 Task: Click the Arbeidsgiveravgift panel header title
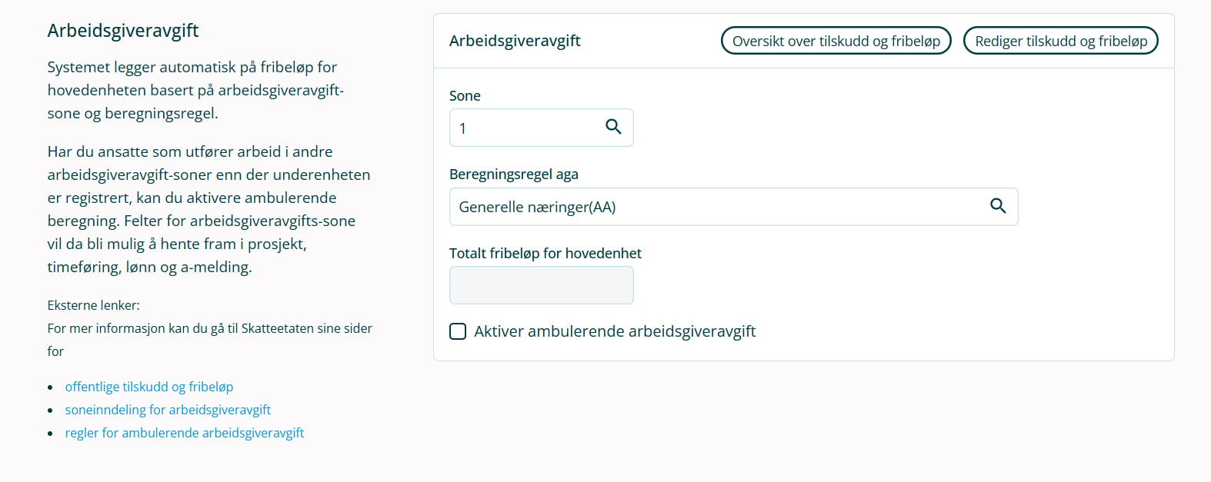tap(515, 41)
